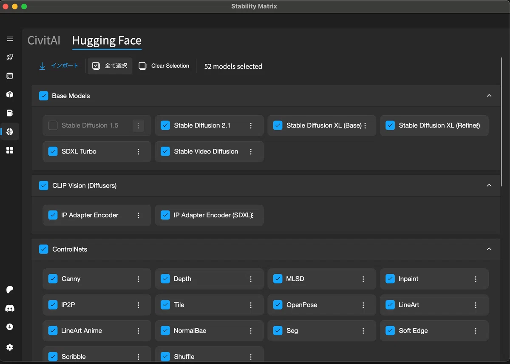Image resolution: width=510 pixels, height=364 pixels.
Task: Click the インポート import button
Action: coord(59,66)
